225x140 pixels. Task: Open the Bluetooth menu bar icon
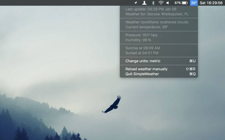pos(153,3)
